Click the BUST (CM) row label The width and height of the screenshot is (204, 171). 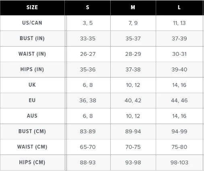[32, 131]
